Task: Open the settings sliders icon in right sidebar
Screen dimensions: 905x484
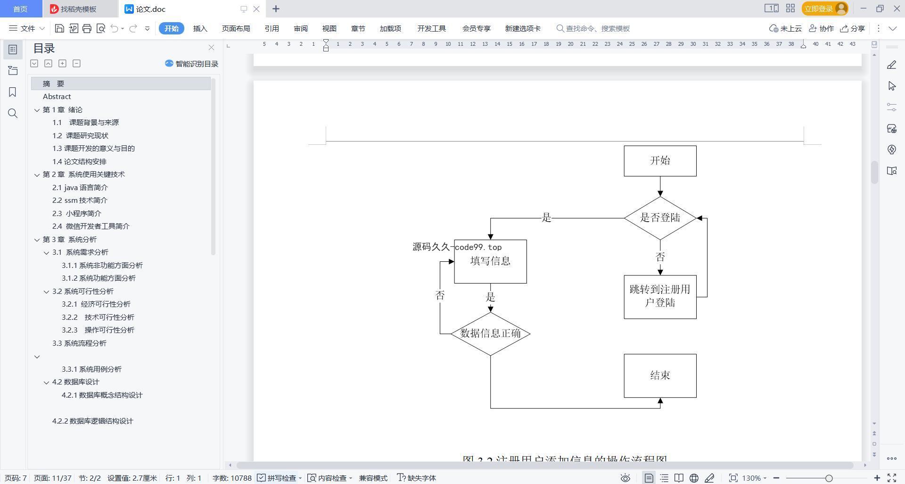Action: point(891,107)
